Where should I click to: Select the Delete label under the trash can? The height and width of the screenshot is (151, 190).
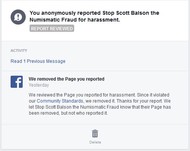coord(95,142)
